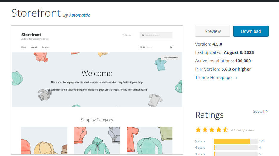The width and height of the screenshot is (279, 156).
Task: Click Edit this section in preview
Action: (170, 58)
